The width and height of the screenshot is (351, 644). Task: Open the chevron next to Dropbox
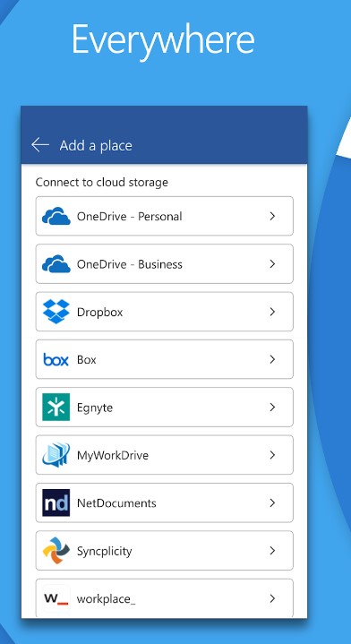(272, 312)
